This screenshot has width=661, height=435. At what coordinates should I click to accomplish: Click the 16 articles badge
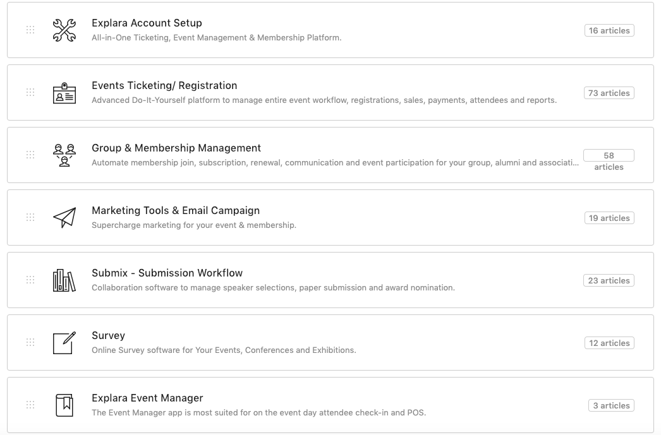[x=609, y=30]
